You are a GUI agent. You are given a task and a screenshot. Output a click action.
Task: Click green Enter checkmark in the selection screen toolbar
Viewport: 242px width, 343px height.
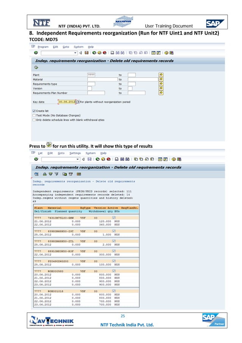(36, 53)
